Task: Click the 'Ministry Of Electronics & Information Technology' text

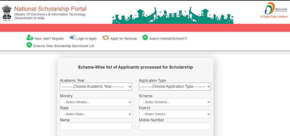Action: [50, 14]
